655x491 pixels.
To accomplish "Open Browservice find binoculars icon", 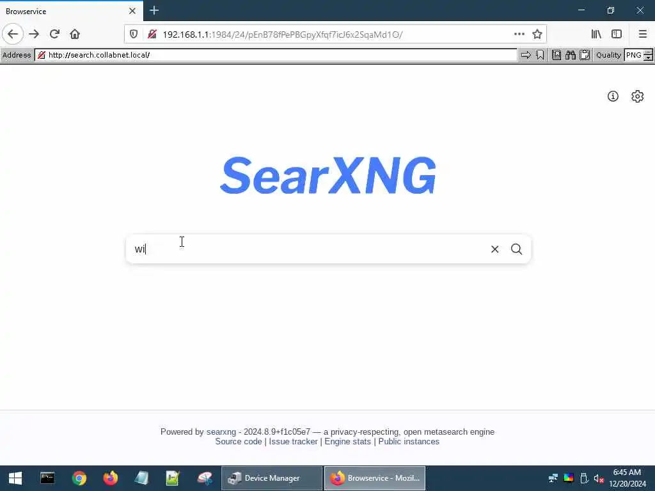I will 571,55.
